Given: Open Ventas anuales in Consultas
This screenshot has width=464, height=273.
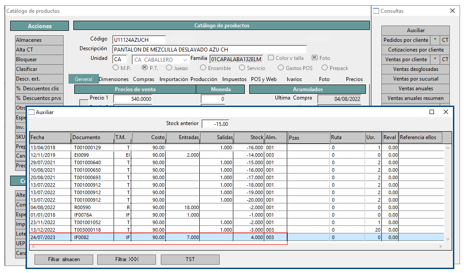Looking at the screenshot, I should tap(415, 89).
